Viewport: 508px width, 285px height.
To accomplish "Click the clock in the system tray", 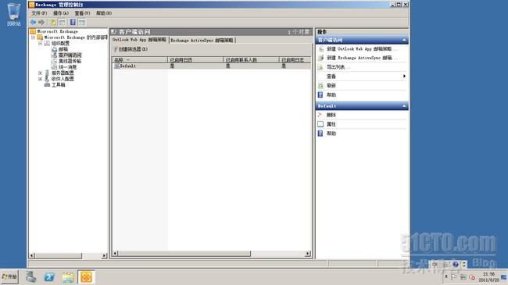I will (488, 277).
